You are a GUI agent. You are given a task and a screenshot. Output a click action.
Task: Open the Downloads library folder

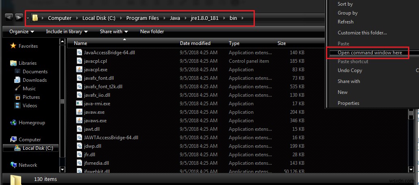click(35, 80)
